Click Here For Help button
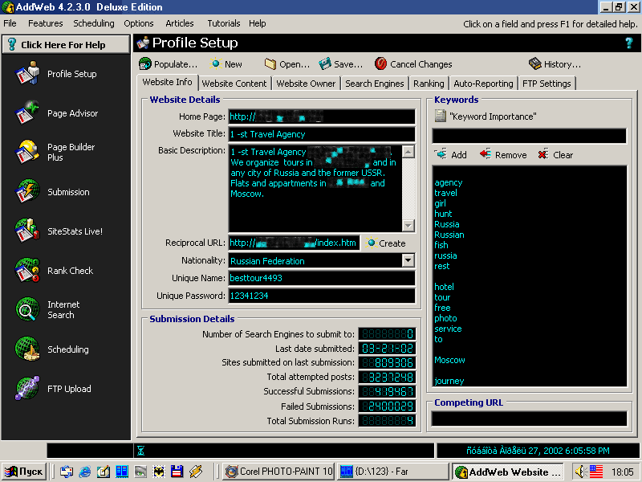This screenshot has height=482, width=642. pos(66,44)
